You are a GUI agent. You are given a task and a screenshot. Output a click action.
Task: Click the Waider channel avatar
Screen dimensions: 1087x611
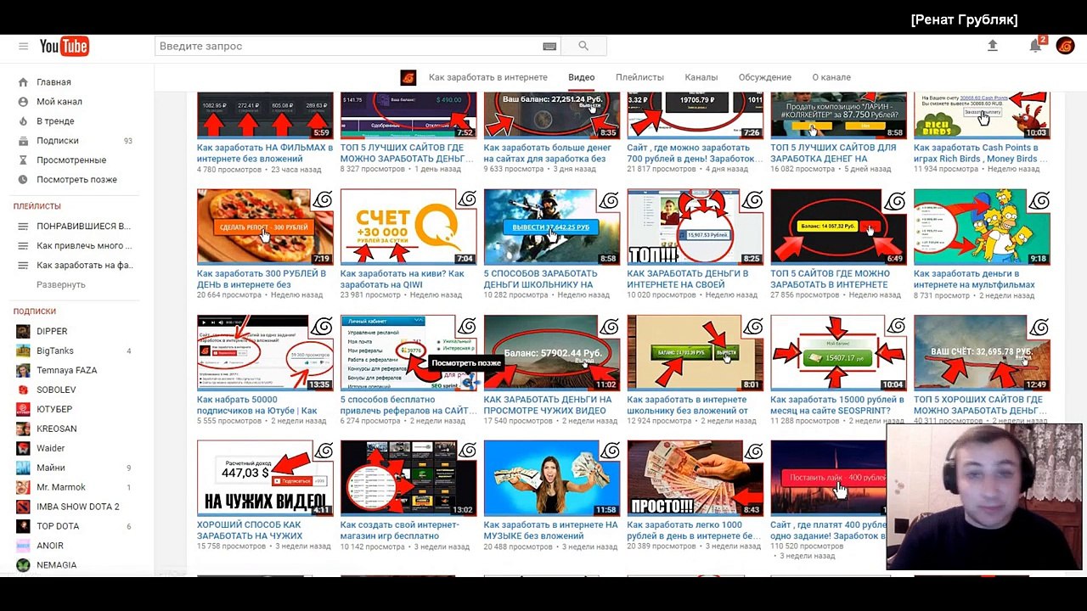pyautogui.click(x=23, y=449)
